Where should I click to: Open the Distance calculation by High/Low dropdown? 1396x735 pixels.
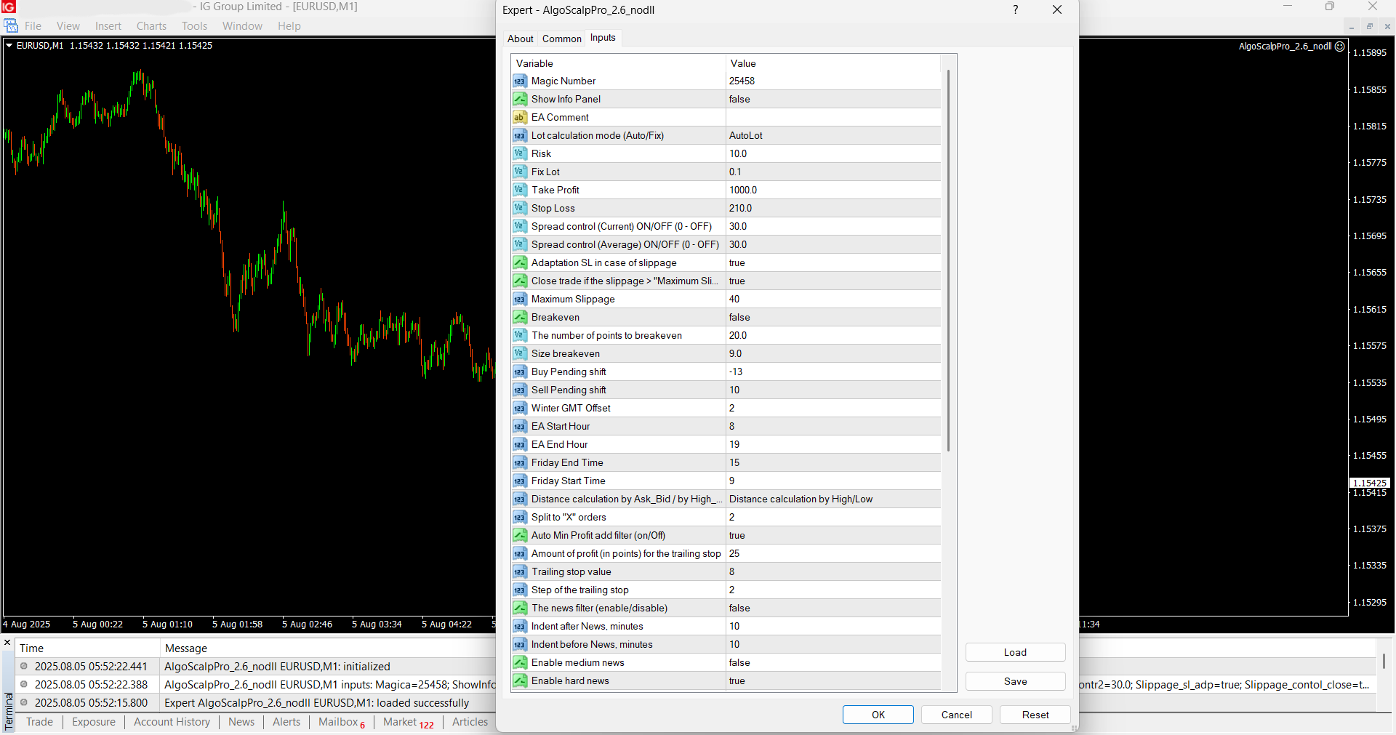click(833, 499)
